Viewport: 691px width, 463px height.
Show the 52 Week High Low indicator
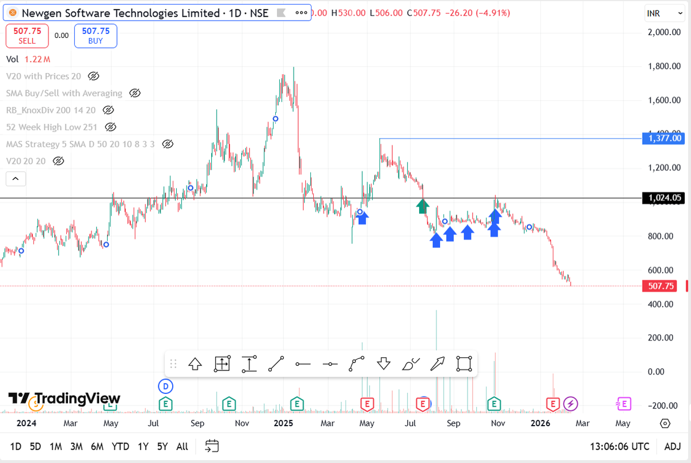[x=111, y=127]
